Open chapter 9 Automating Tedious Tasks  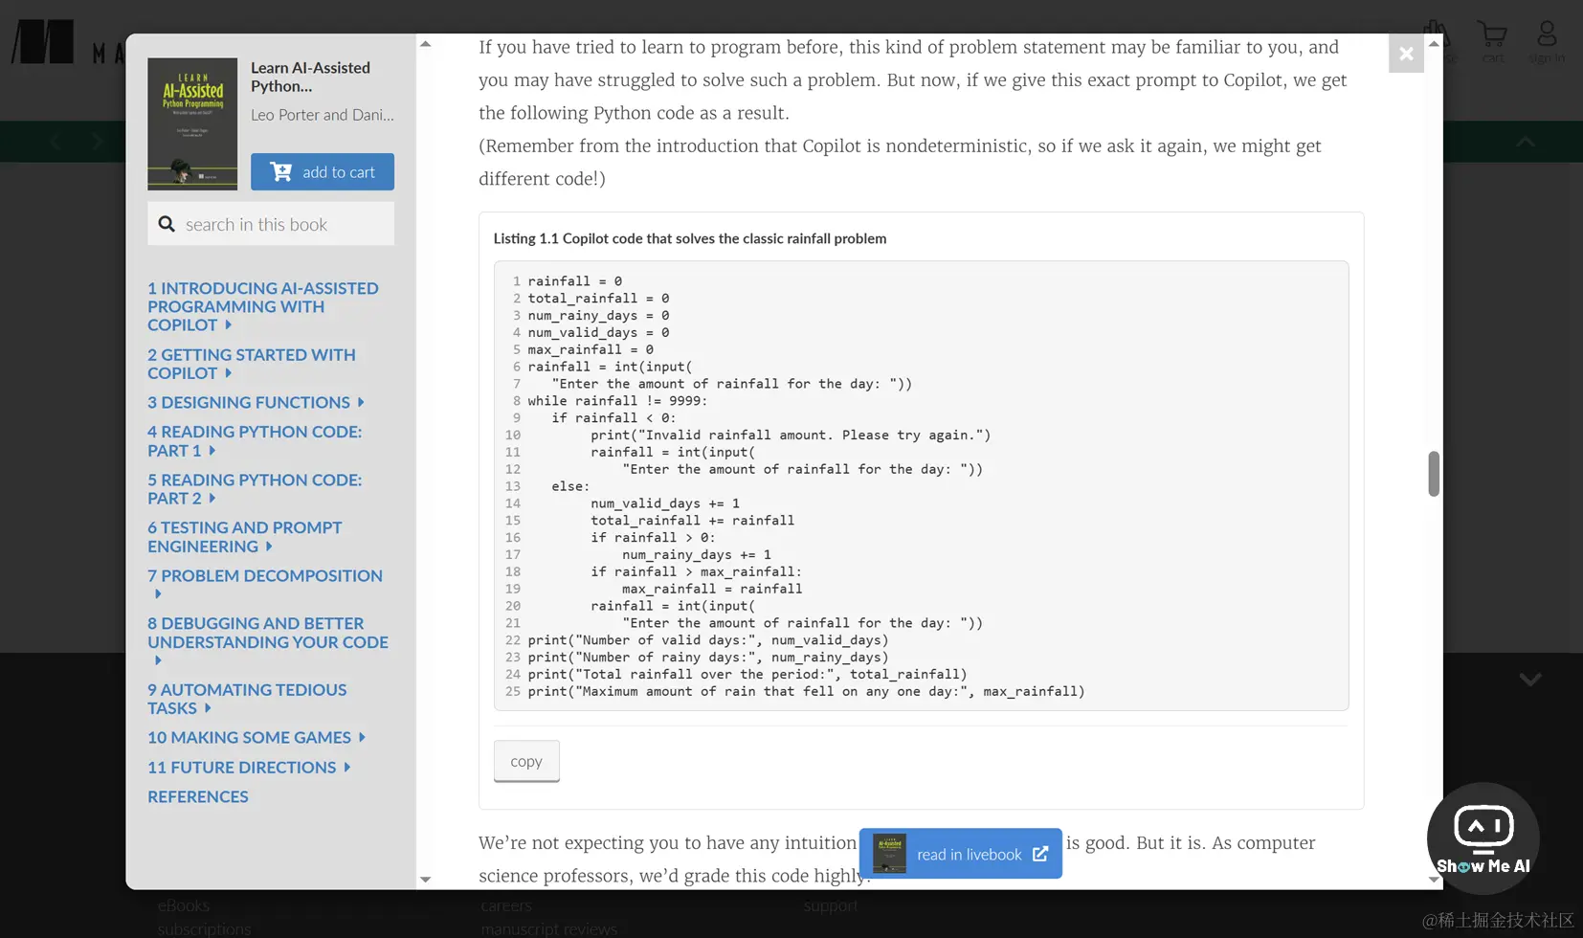click(247, 699)
